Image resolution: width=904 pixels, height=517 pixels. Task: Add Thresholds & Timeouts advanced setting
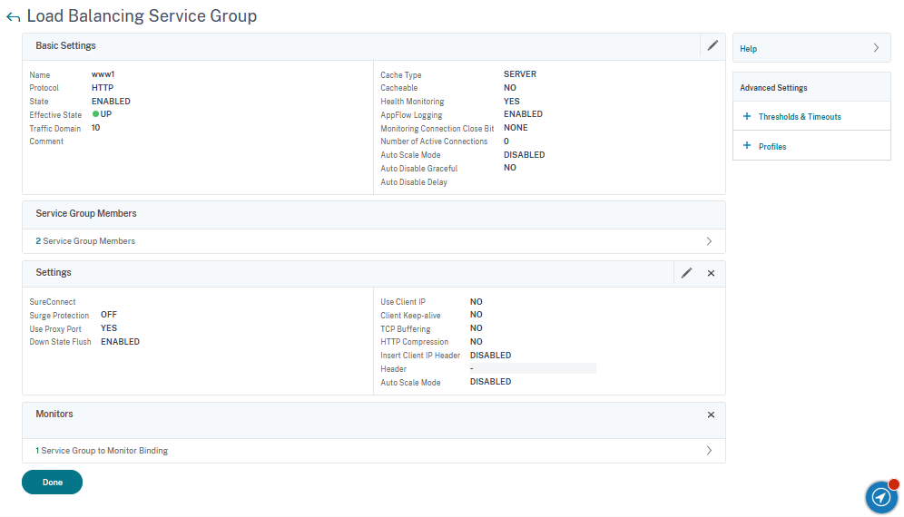800,117
